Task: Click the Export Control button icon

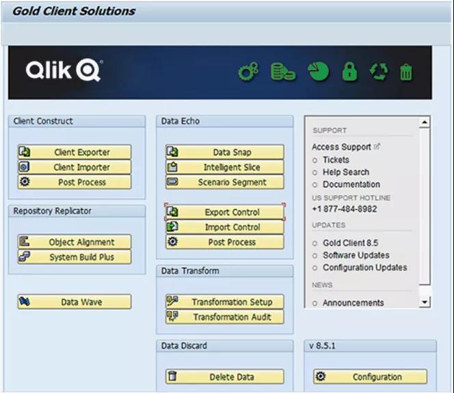Action: point(172,212)
